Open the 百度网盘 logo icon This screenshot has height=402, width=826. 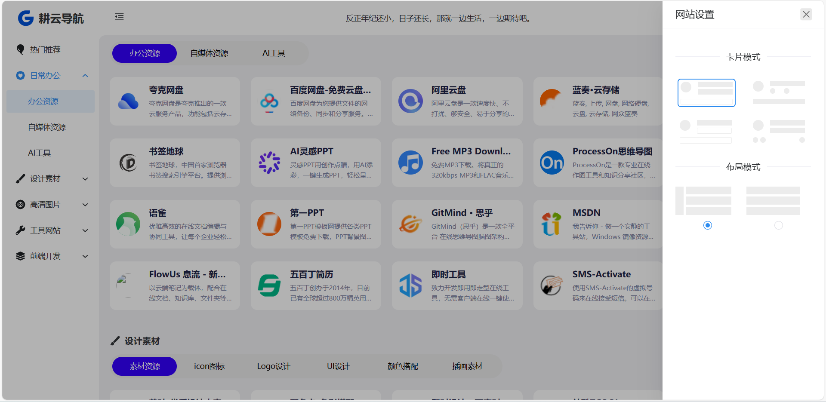[269, 101]
